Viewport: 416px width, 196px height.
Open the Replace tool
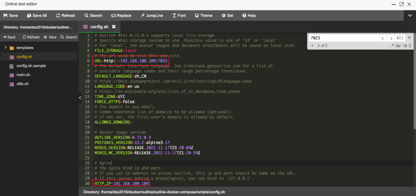pyautogui.click(x=121, y=15)
